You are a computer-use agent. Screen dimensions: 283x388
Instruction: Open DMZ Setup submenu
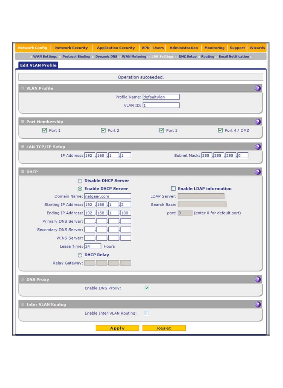(x=187, y=56)
